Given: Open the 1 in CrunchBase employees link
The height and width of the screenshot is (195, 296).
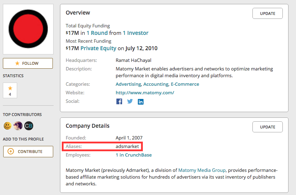Looking at the screenshot, I should 134,155.
